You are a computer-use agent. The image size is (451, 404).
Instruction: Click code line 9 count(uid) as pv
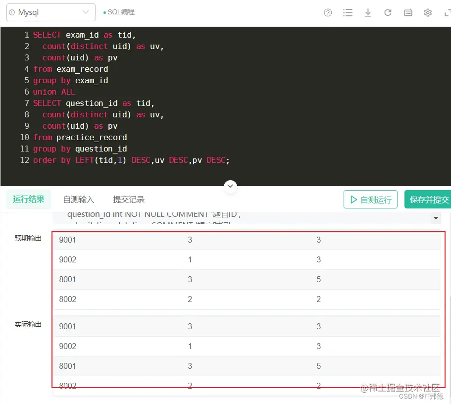coord(80,126)
